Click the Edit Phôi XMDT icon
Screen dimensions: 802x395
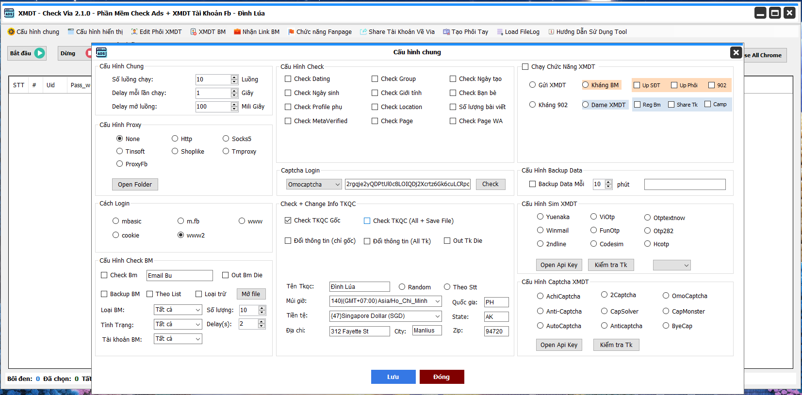coord(134,32)
